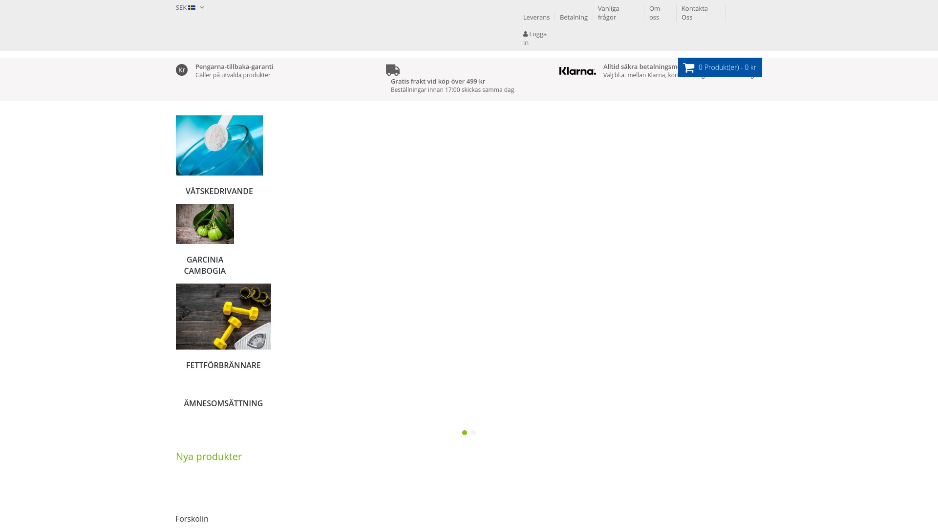Open the SEK currency dropdown arrow

[x=202, y=8]
